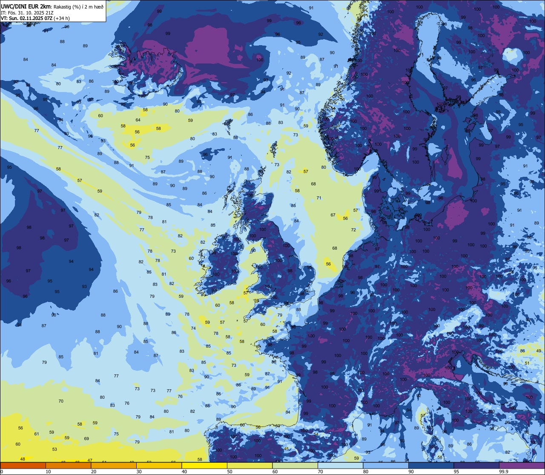The width and height of the screenshot is (545, 475).
Task: Click the title text "UWC/DINI EUR 2km"
Action: click(26, 6)
